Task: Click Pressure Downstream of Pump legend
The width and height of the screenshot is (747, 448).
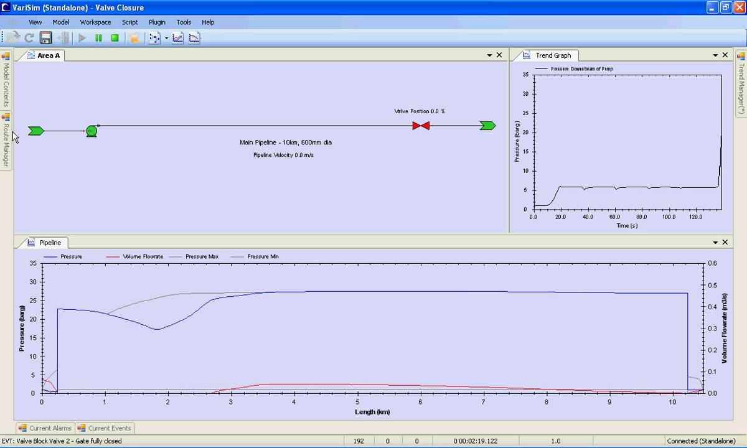Action: [574, 69]
